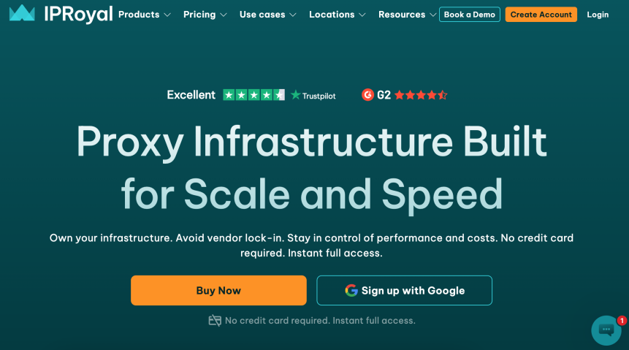Expand the Pricing dropdown chevron

[x=224, y=15]
